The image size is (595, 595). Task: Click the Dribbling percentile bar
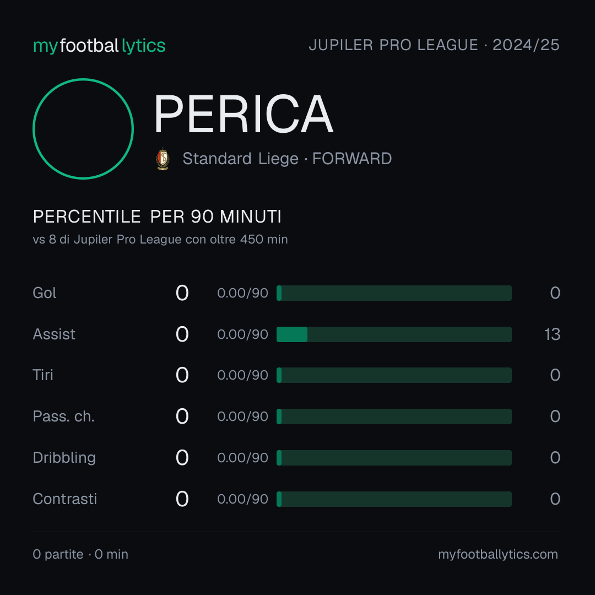pyautogui.click(x=394, y=458)
